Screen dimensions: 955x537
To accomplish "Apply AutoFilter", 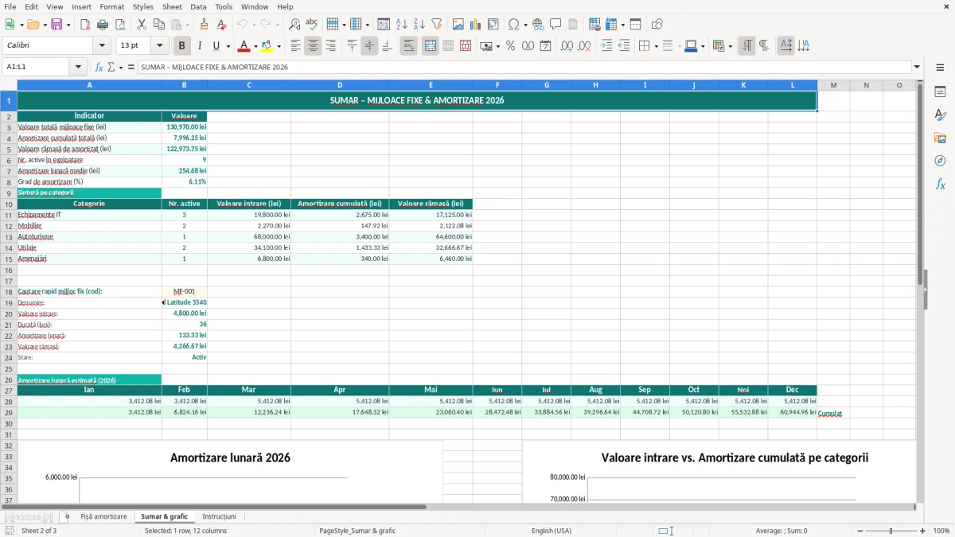I will 437,25.
